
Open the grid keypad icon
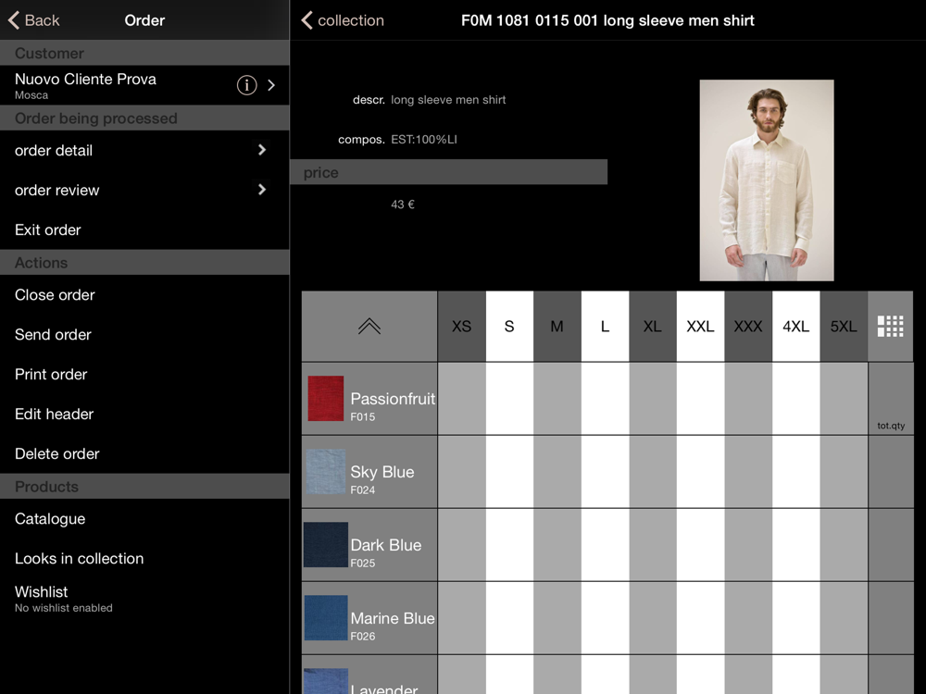coord(890,326)
